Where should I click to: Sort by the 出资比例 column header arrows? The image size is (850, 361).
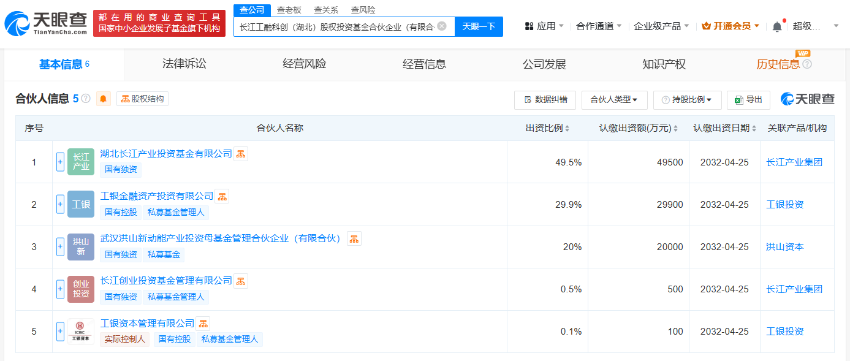[567, 129]
